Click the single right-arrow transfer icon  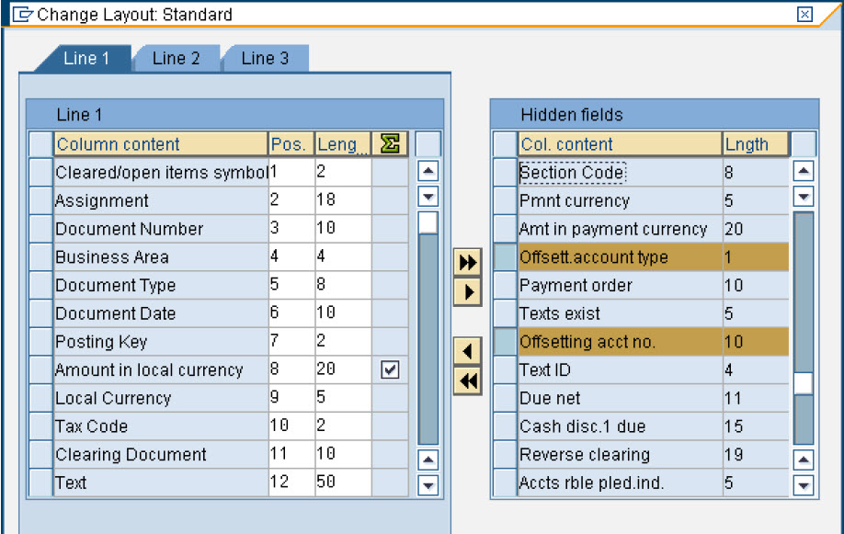pos(467,292)
